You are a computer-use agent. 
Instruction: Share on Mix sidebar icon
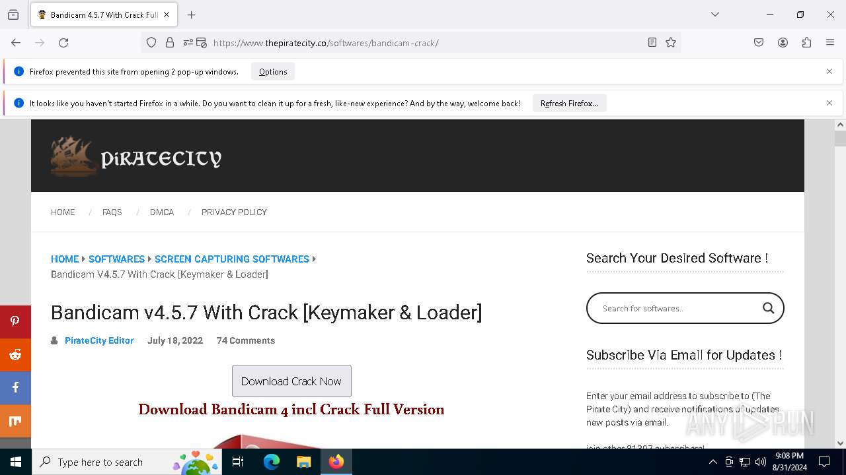coord(15,421)
